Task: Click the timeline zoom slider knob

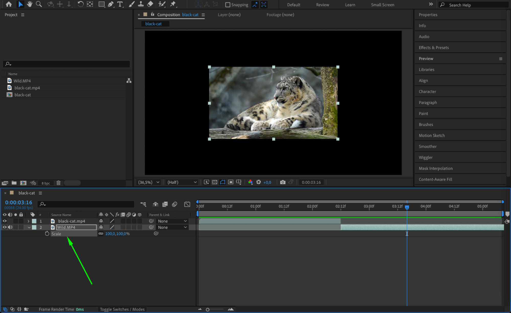Action: coord(208,309)
